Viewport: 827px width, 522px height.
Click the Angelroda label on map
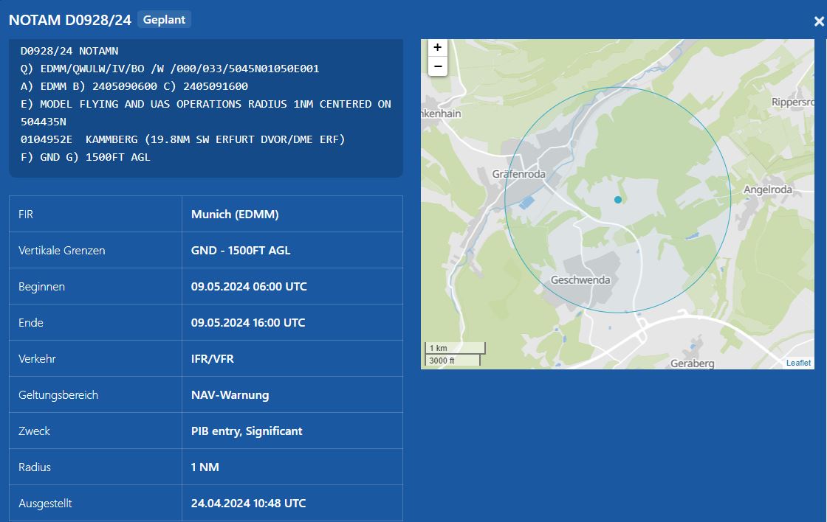pyautogui.click(x=767, y=189)
